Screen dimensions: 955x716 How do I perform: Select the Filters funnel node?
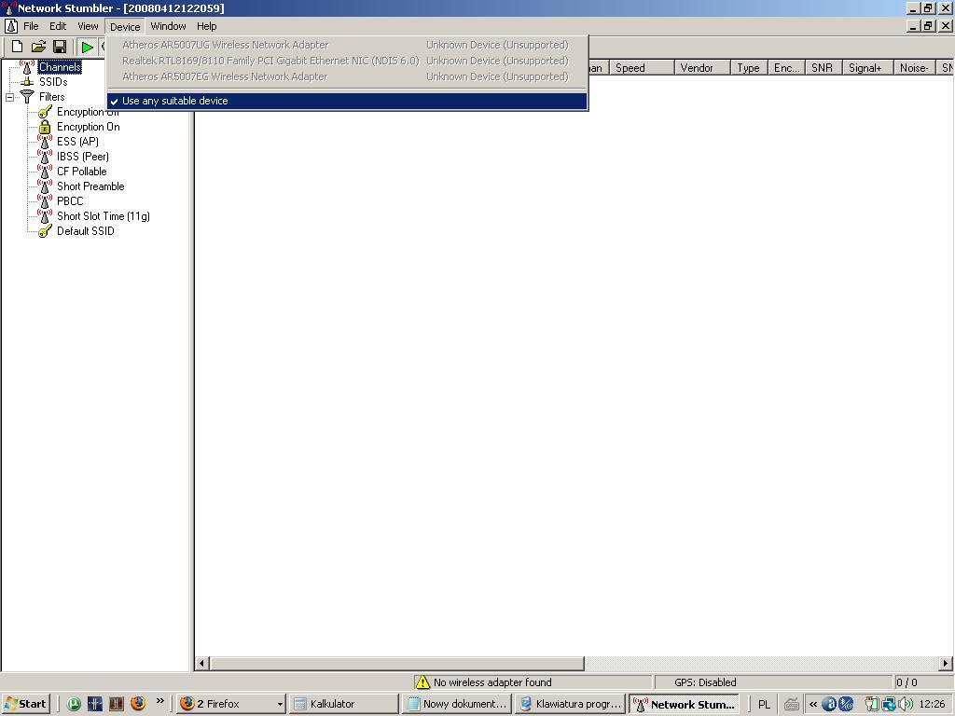[x=52, y=97]
